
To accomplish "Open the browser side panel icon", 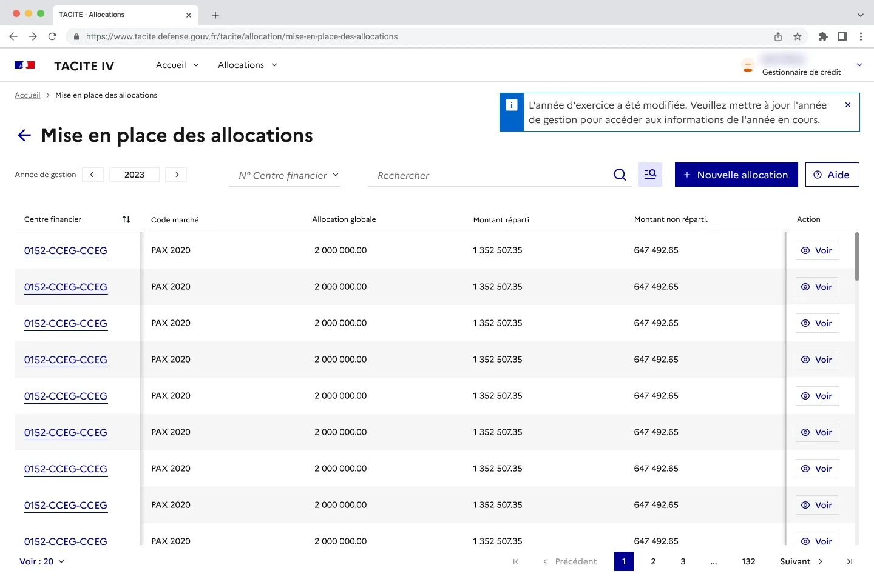I will click(x=842, y=36).
